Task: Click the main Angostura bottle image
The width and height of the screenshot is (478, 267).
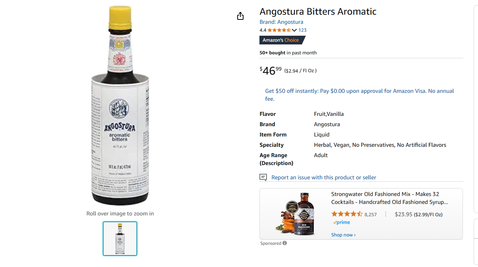Action: 120,106
